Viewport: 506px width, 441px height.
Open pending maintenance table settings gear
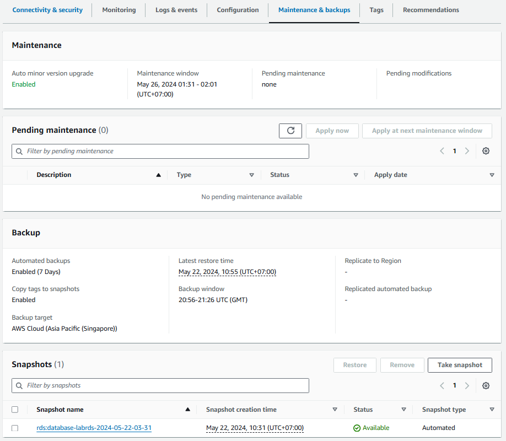(486, 151)
